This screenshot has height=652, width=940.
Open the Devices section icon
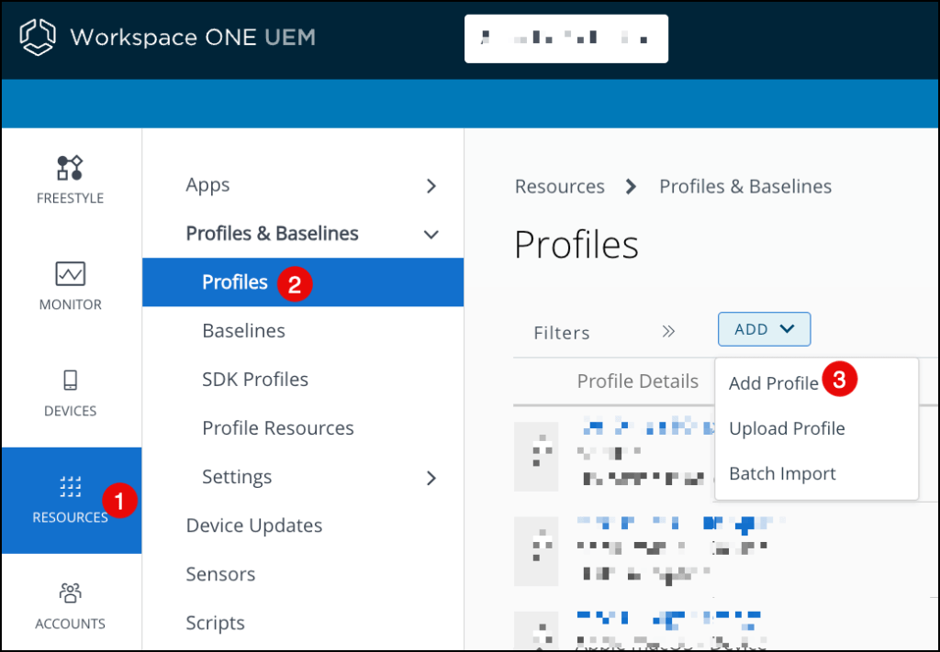tap(70, 381)
